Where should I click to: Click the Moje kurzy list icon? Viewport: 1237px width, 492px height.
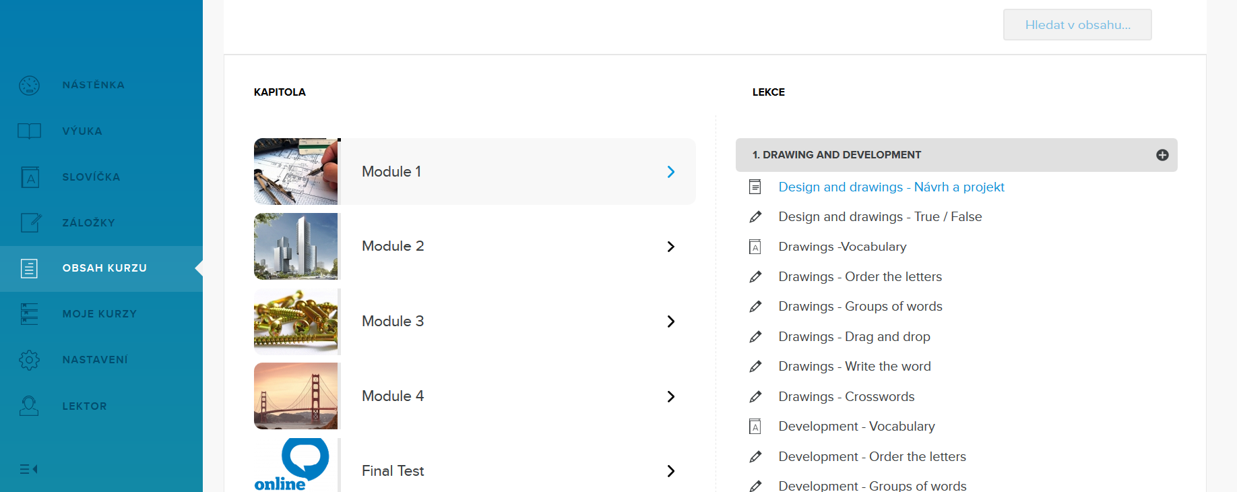point(30,314)
